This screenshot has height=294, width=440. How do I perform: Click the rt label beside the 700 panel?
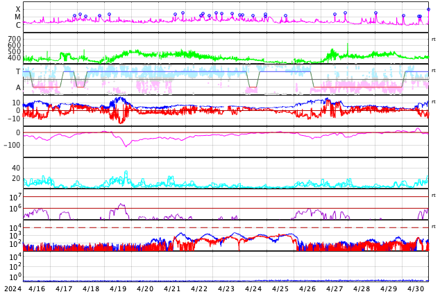(x=434, y=40)
